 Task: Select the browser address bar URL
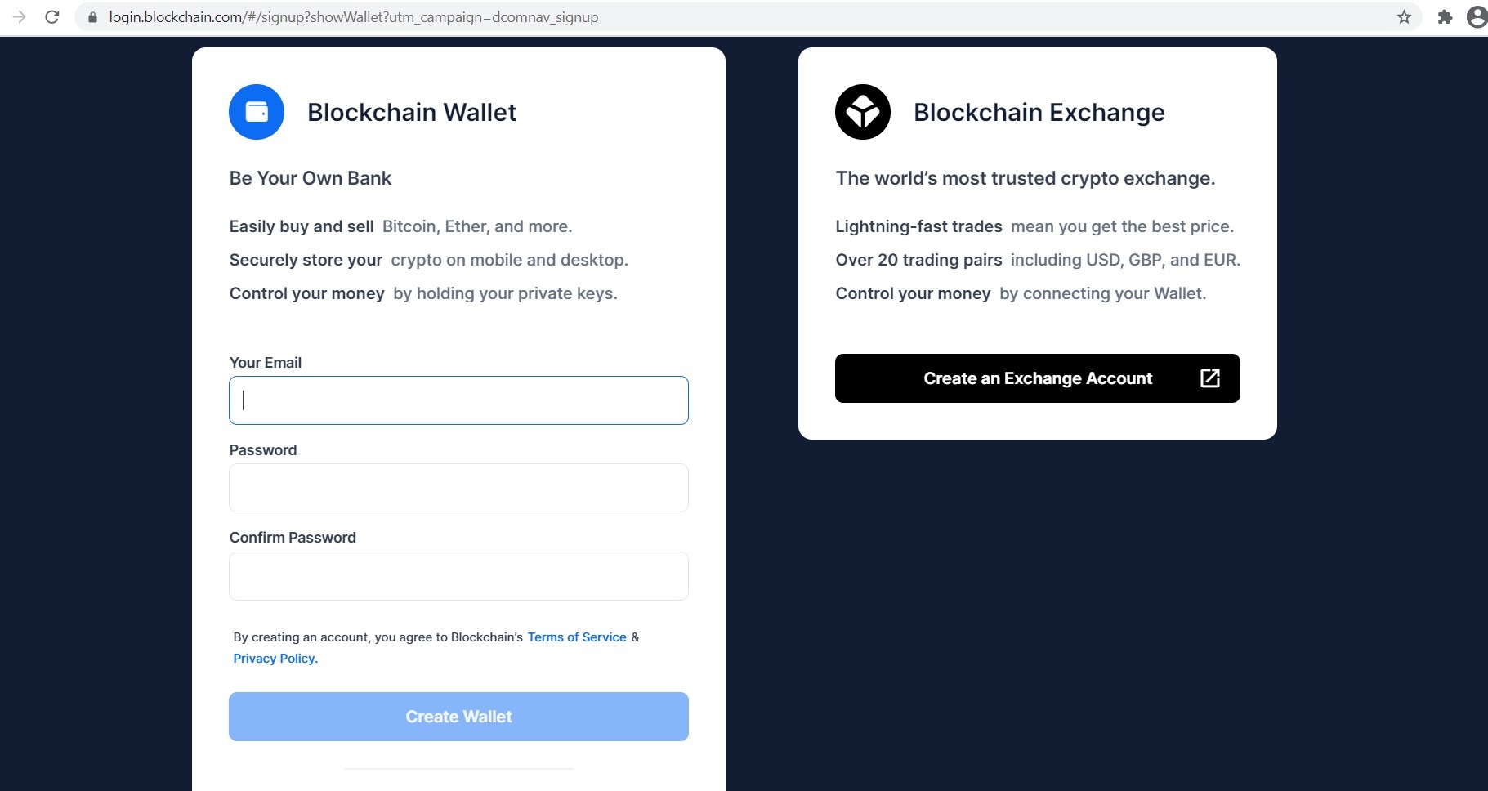point(353,17)
